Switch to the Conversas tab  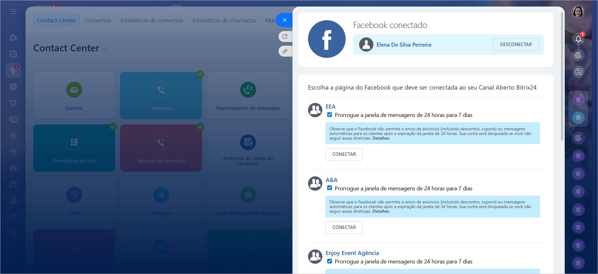(98, 20)
